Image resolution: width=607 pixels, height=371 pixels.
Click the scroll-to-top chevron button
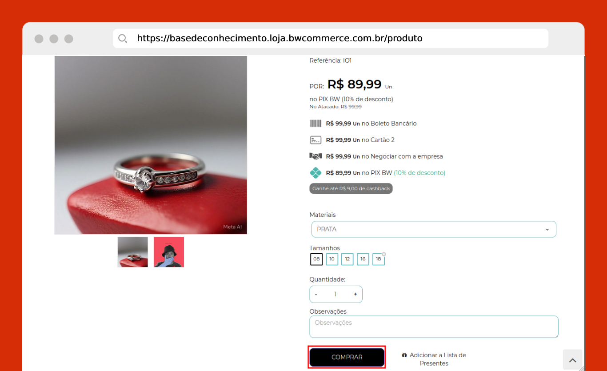(573, 360)
